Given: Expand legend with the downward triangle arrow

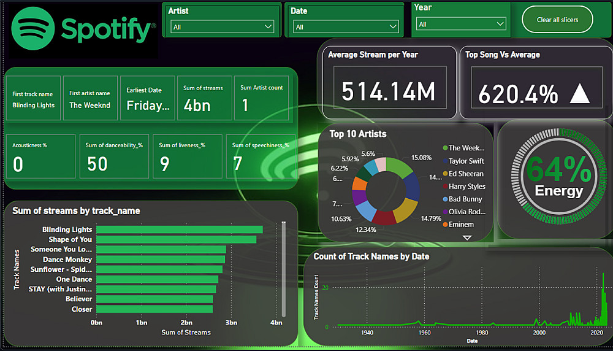Looking at the screenshot, I should coord(466,237).
